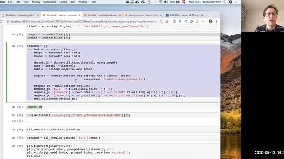284x159 pixels.
Task: Open the Window menu
Action: click(x=83, y=2)
